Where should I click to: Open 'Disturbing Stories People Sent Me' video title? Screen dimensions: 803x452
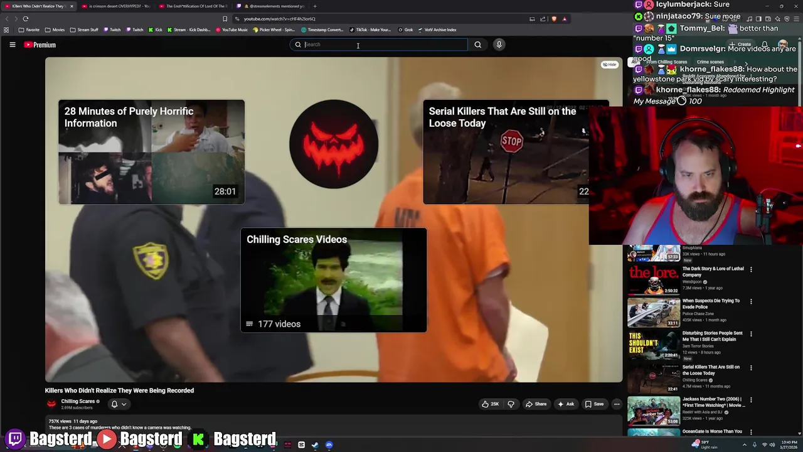[x=713, y=336]
